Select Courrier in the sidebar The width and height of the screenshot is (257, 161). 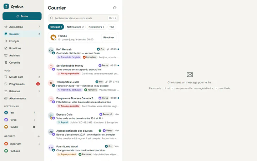tap(22, 34)
